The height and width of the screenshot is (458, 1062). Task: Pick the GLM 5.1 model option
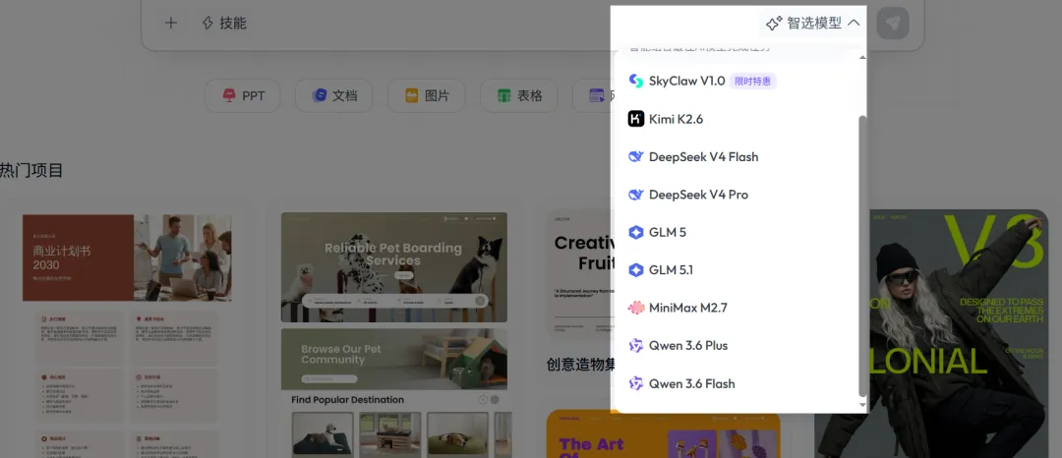(737, 270)
